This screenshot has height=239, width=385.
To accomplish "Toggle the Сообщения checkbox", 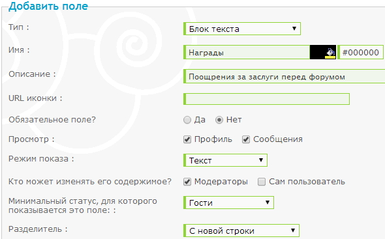I will tap(246, 139).
